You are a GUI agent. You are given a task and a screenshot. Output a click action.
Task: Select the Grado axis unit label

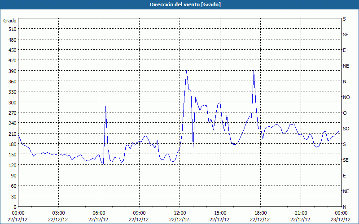(10, 21)
